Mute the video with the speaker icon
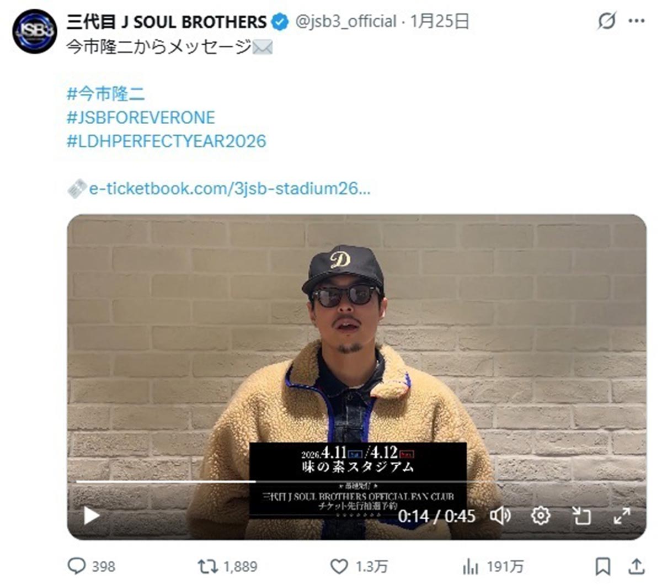 [500, 515]
